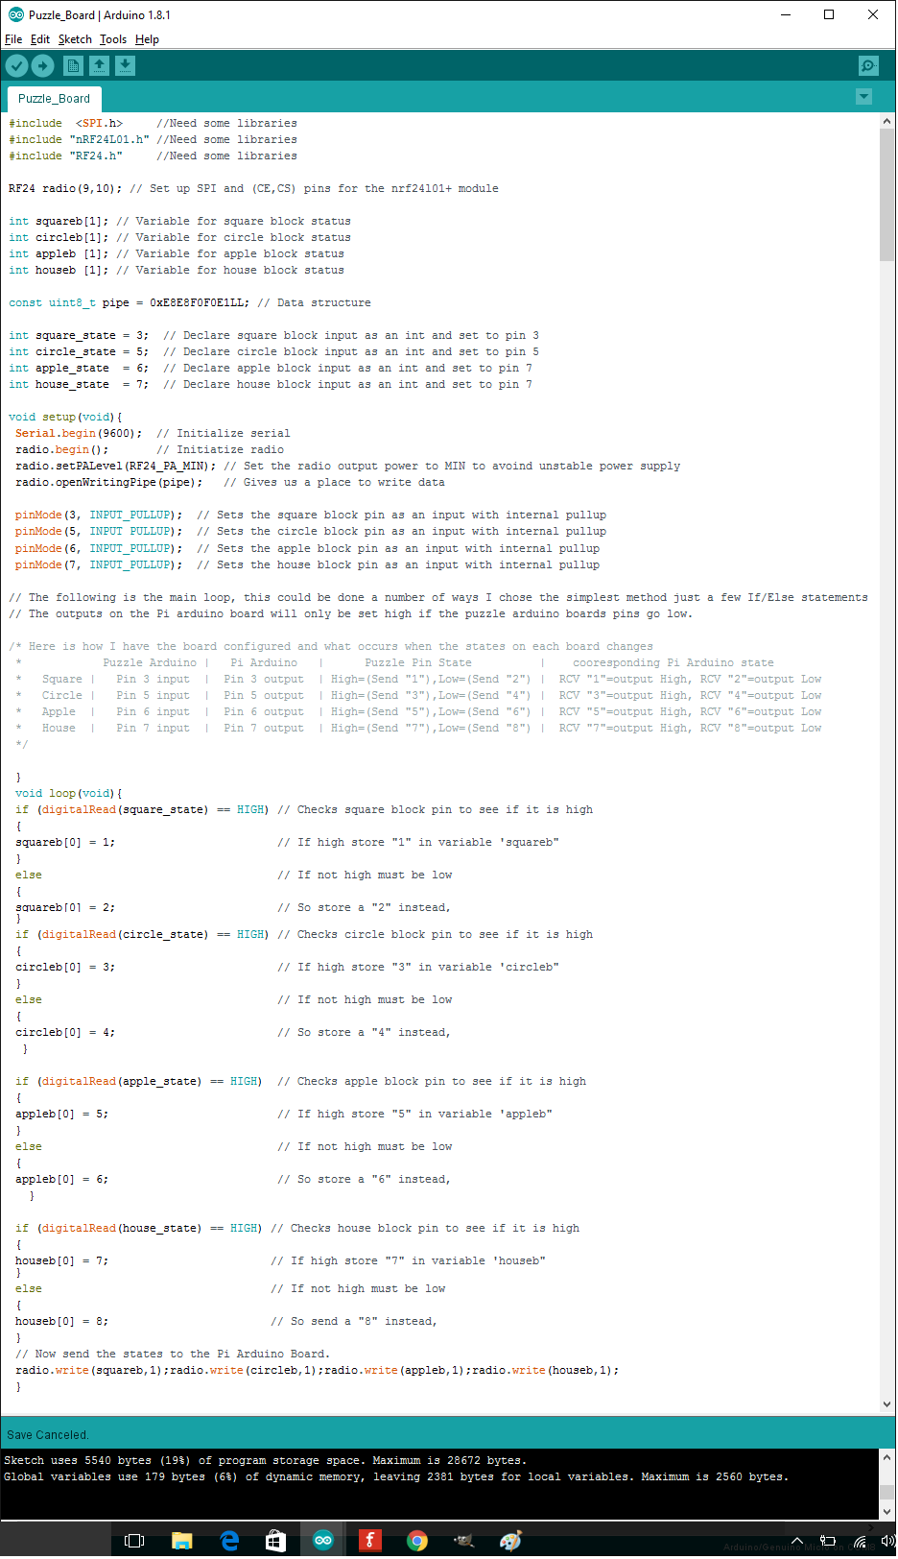The height and width of the screenshot is (1559, 898).
Task: Create a new sketch with the New icon
Action: click(x=73, y=65)
